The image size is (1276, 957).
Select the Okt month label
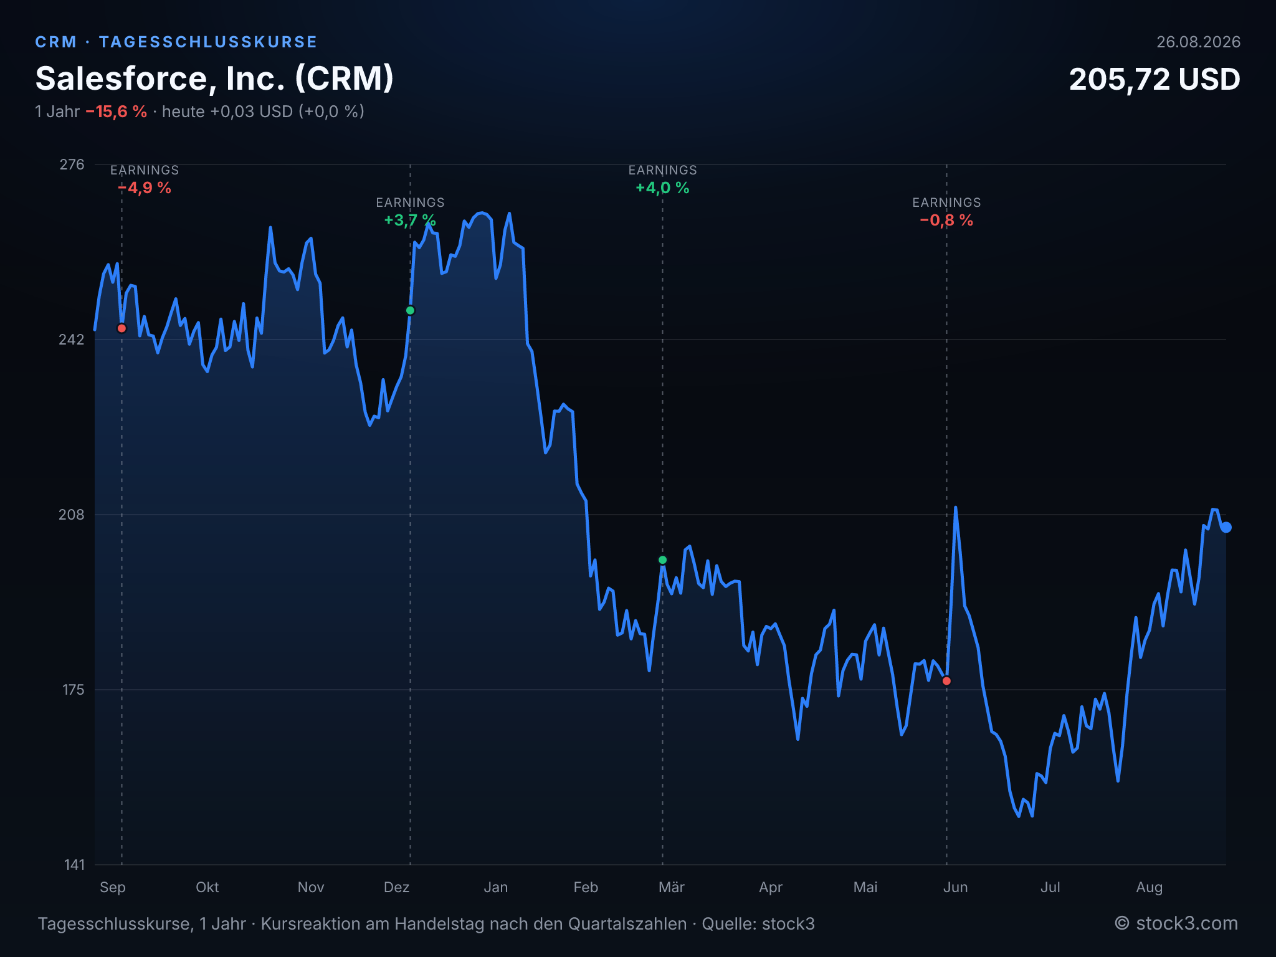[x=207, y=887]
